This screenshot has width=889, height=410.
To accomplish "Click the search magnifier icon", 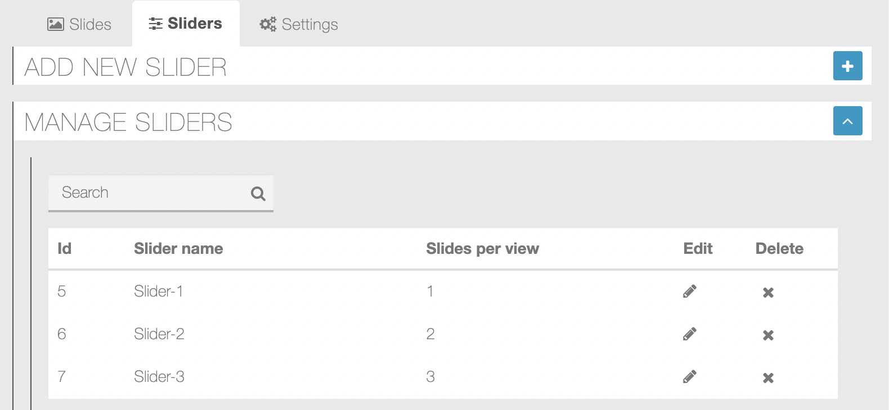I will click(x=258, y=193).
